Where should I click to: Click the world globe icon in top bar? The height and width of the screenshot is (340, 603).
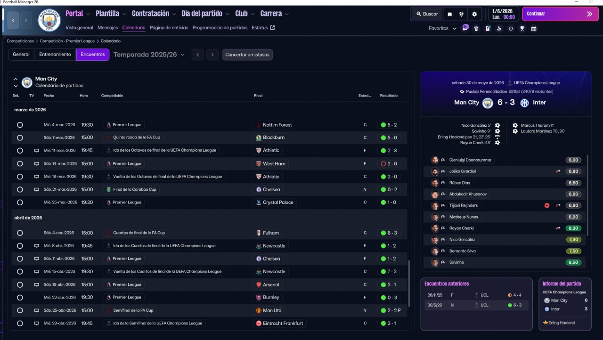point(461,14)
